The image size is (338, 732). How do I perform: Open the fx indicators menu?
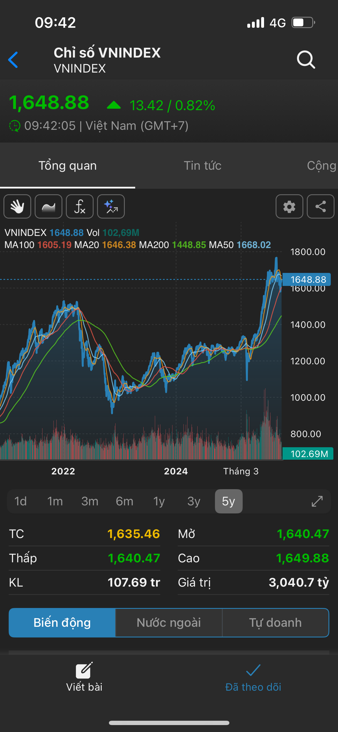tap(80, 206)
